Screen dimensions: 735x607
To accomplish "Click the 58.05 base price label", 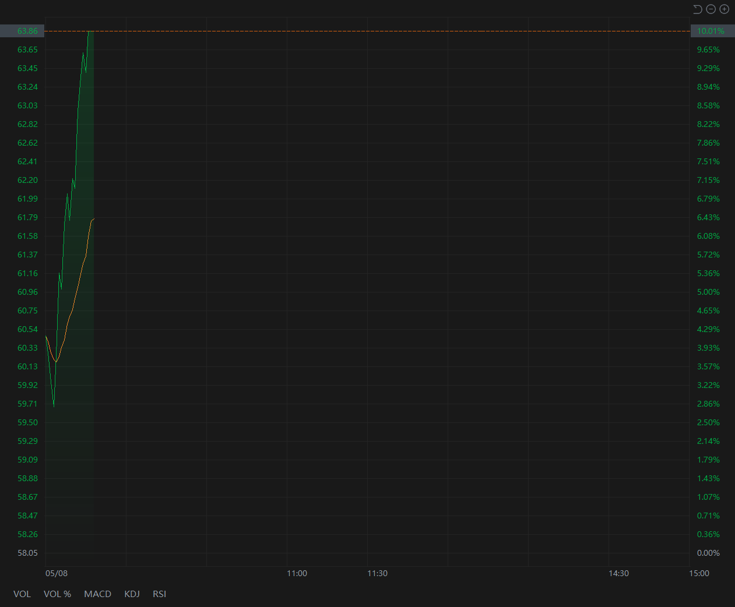I will [x=27, y=553].
